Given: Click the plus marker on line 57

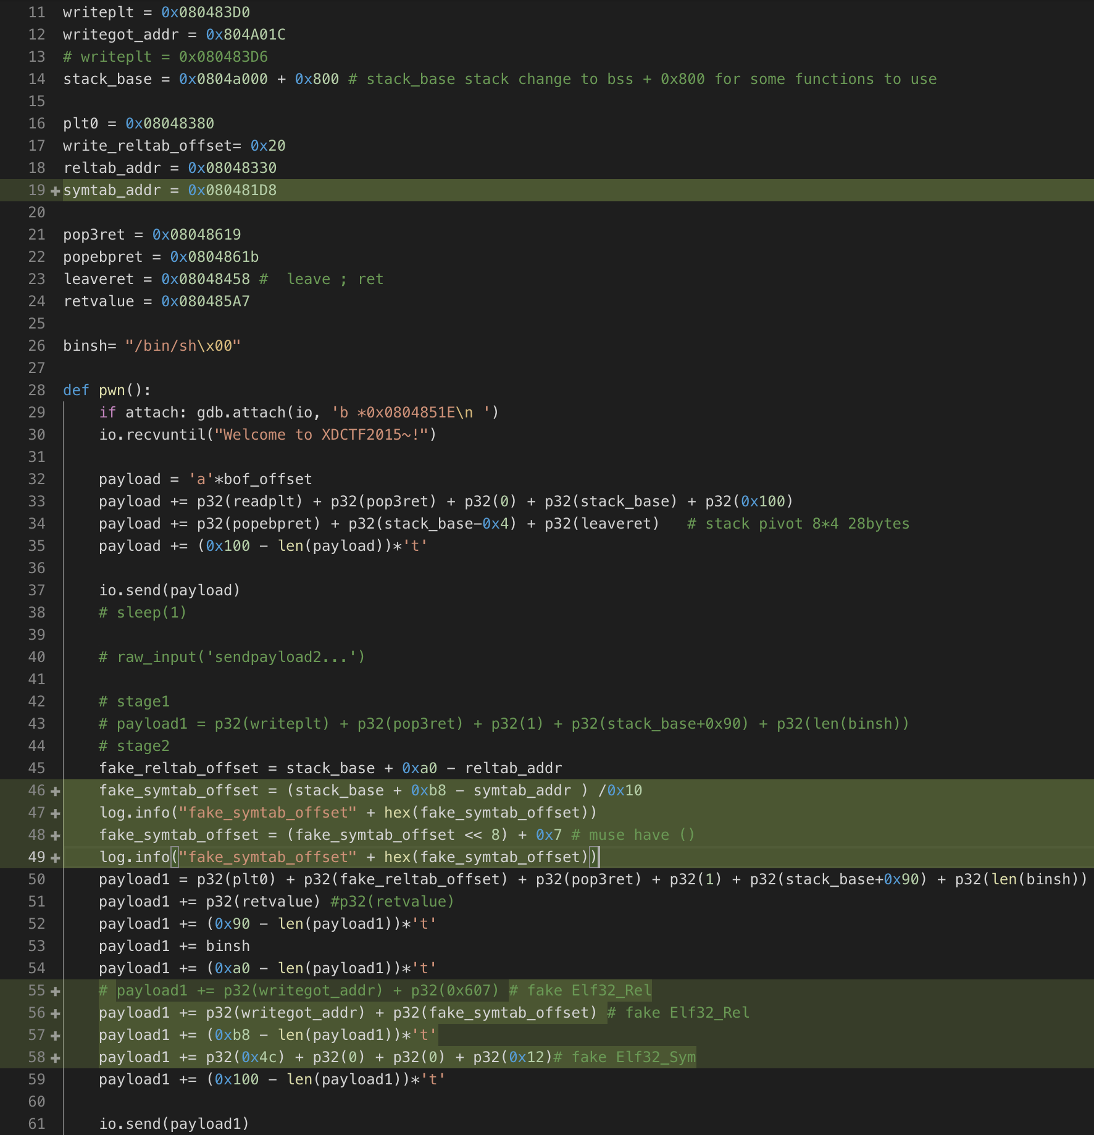Looking at the screenshot, I should pyautogui.click(x=55, y=1036).
